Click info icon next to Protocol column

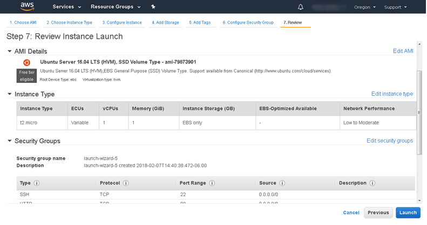(126, 183)
